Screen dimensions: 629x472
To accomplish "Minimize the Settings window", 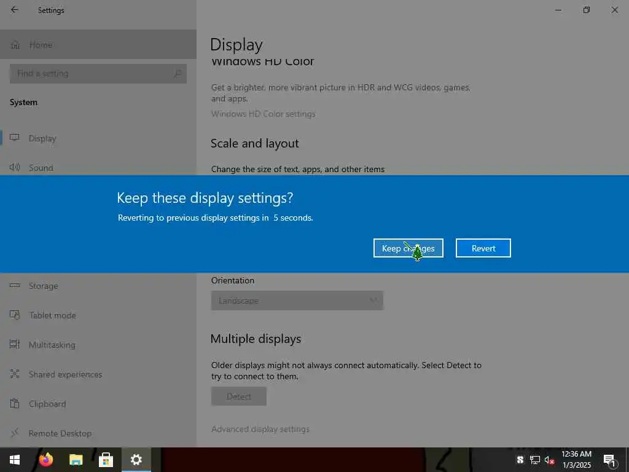I will click(558, 10).
